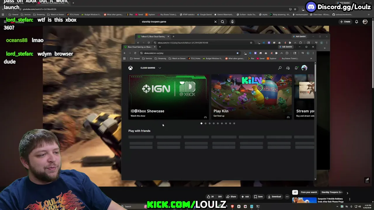Open the Xbox Cloud Gaming search icon
Image resolution: width=374 pixels, height=210 pixels.
pos(280,68)
